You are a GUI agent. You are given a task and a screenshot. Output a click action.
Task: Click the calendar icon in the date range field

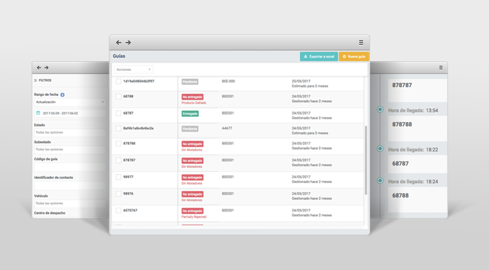coord(38,113)
